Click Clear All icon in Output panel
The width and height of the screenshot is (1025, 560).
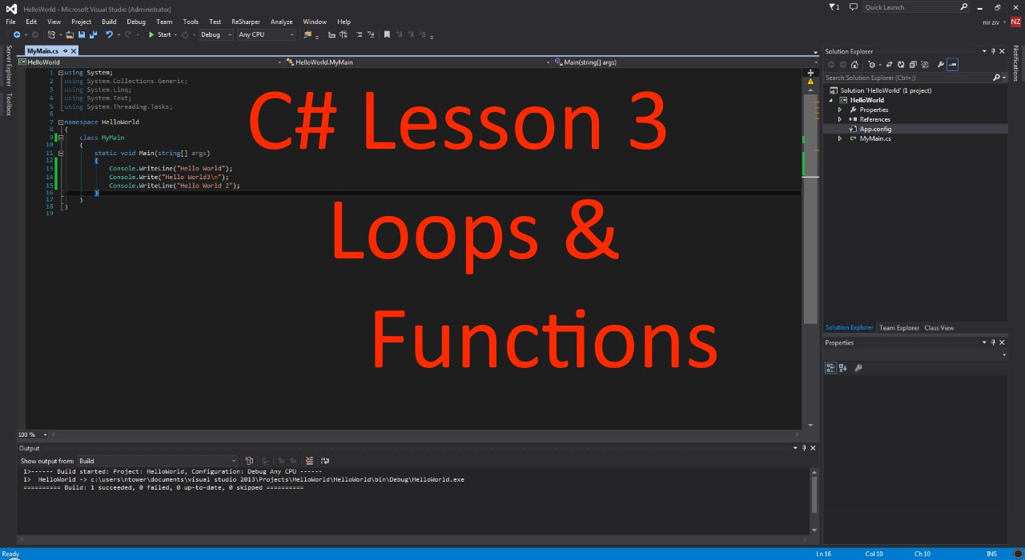tap(309, 461)
